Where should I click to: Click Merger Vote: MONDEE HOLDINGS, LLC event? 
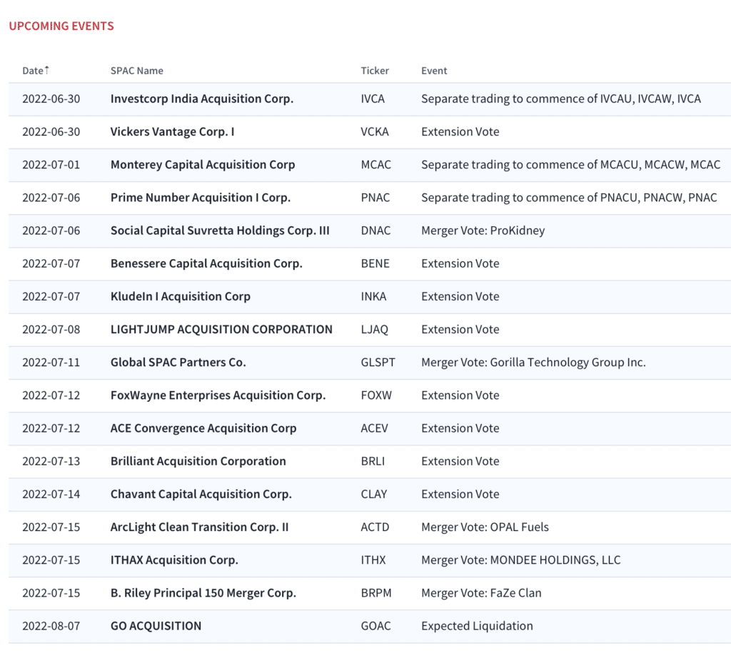(520, 560)
